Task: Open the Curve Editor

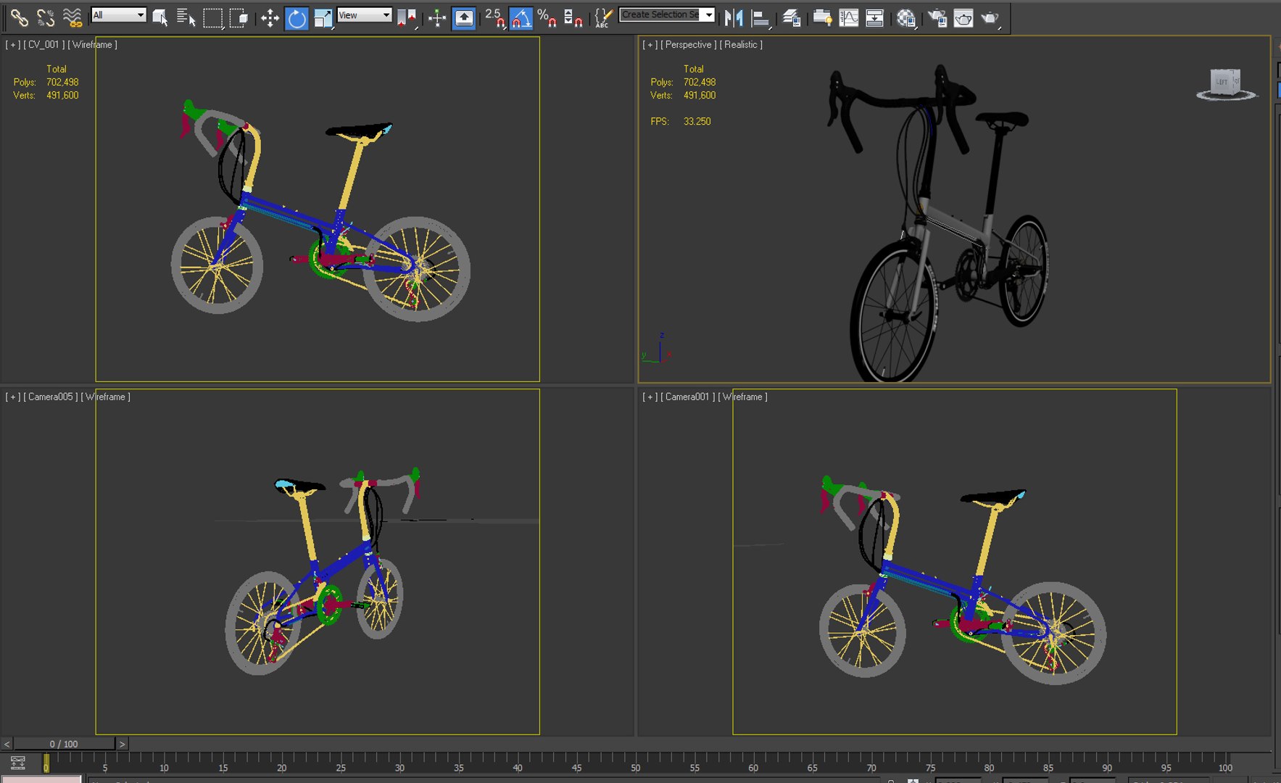Action: pyautogui.click(x=849, y=17)
